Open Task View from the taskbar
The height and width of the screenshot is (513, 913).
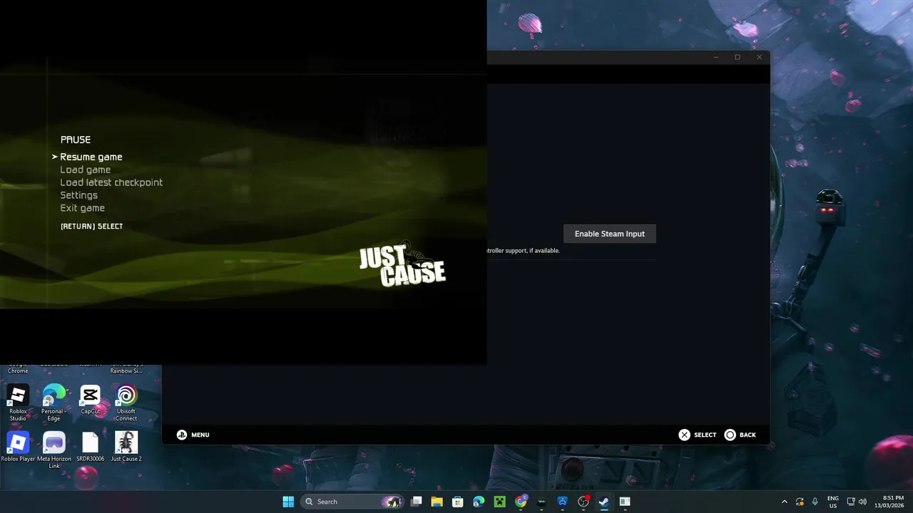[417, 502]
